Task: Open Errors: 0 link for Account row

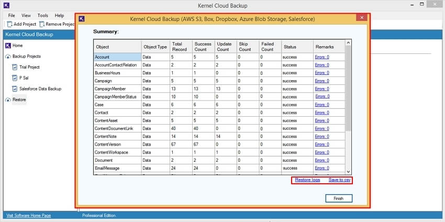Action: pyautogui.click(x=322, y=57)
